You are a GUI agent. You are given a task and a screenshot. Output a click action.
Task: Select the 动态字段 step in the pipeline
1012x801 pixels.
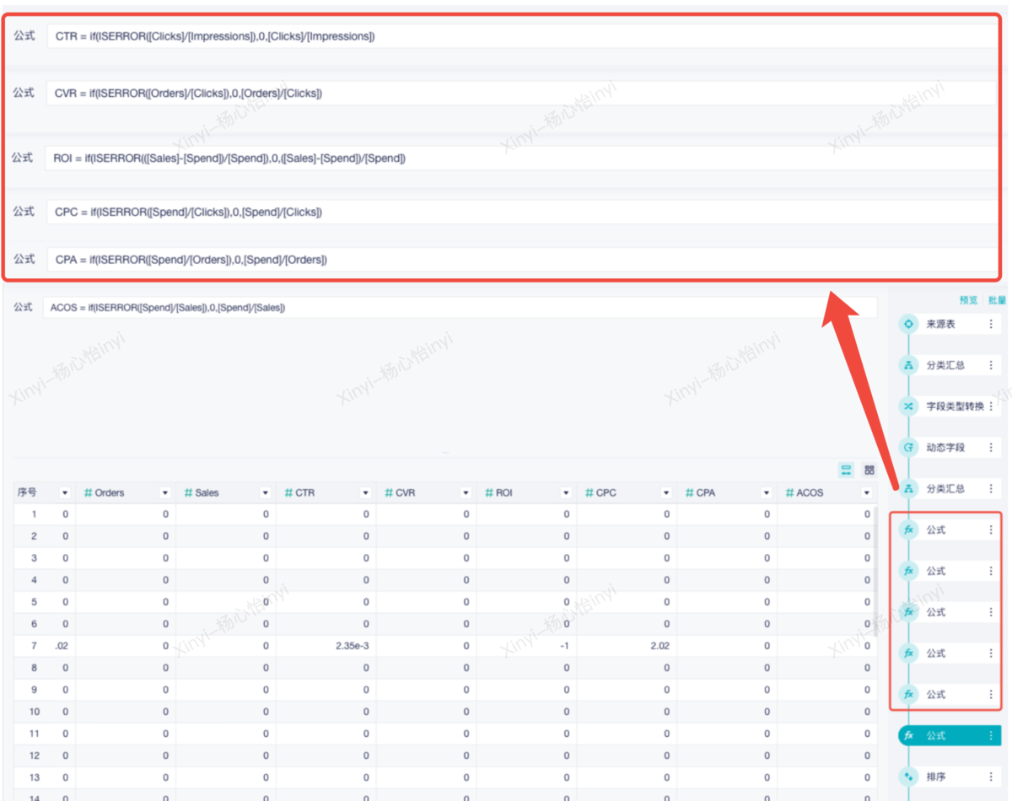pos(945,447)
